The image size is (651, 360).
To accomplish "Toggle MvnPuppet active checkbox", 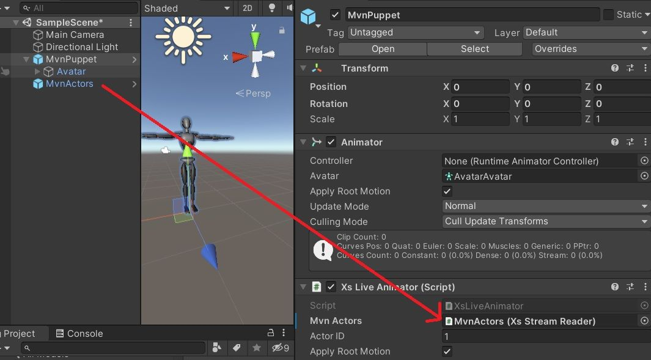I will [x=335, y=15].
